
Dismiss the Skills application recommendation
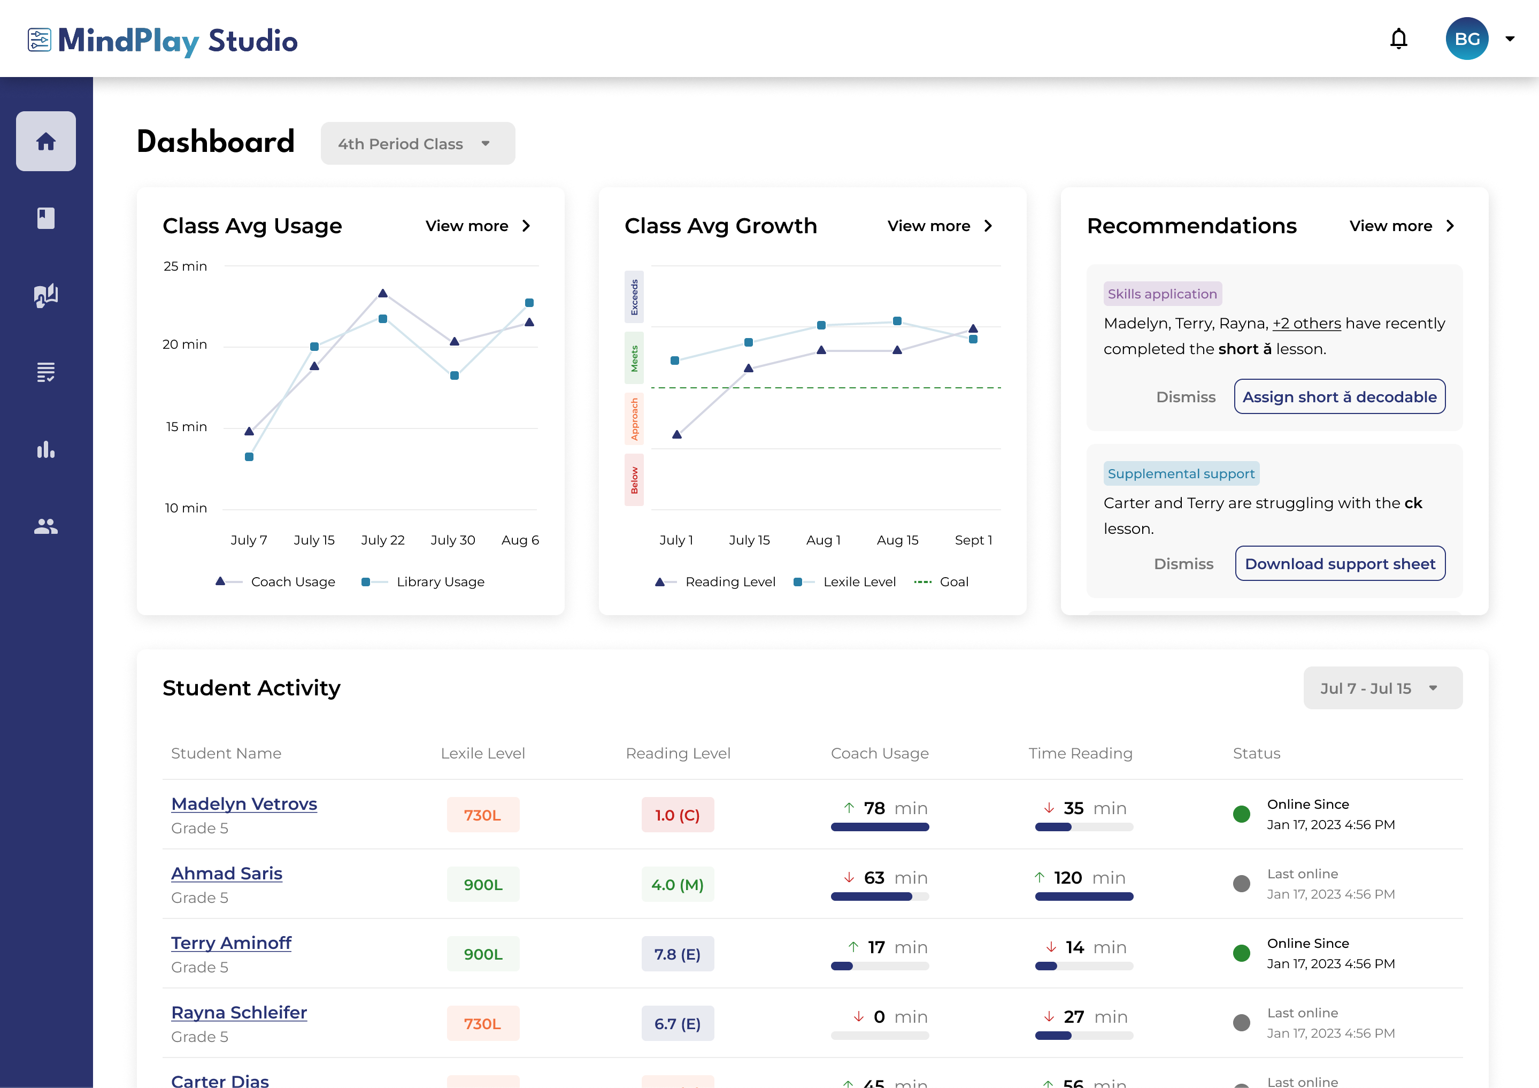1185,397
